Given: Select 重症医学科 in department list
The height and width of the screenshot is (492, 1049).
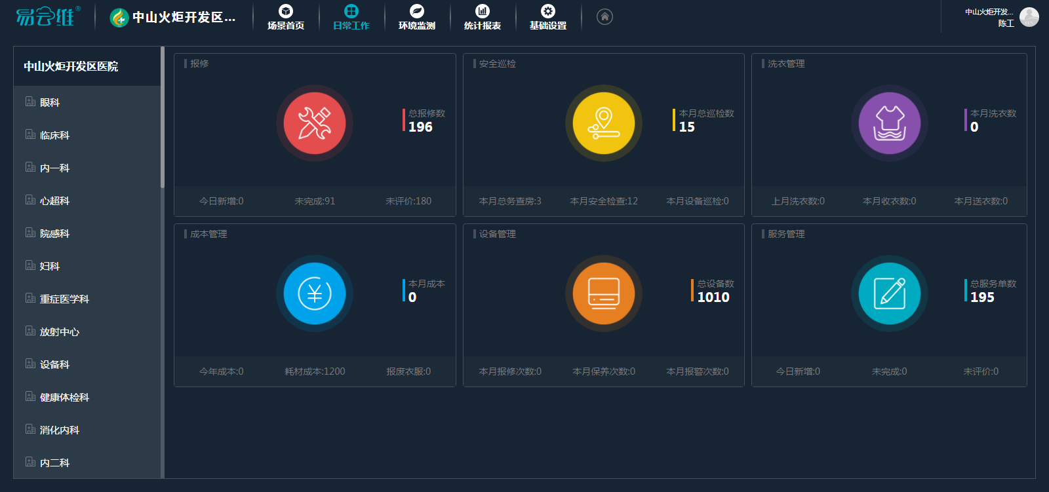Looking at the screenshot, I should coord(64,299).
